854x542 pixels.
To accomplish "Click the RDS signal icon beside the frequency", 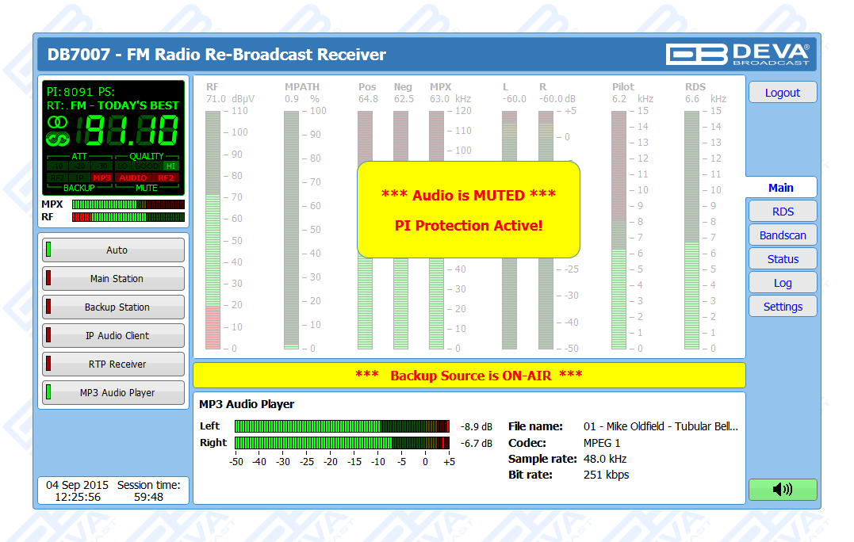I will tap(57, 139).
